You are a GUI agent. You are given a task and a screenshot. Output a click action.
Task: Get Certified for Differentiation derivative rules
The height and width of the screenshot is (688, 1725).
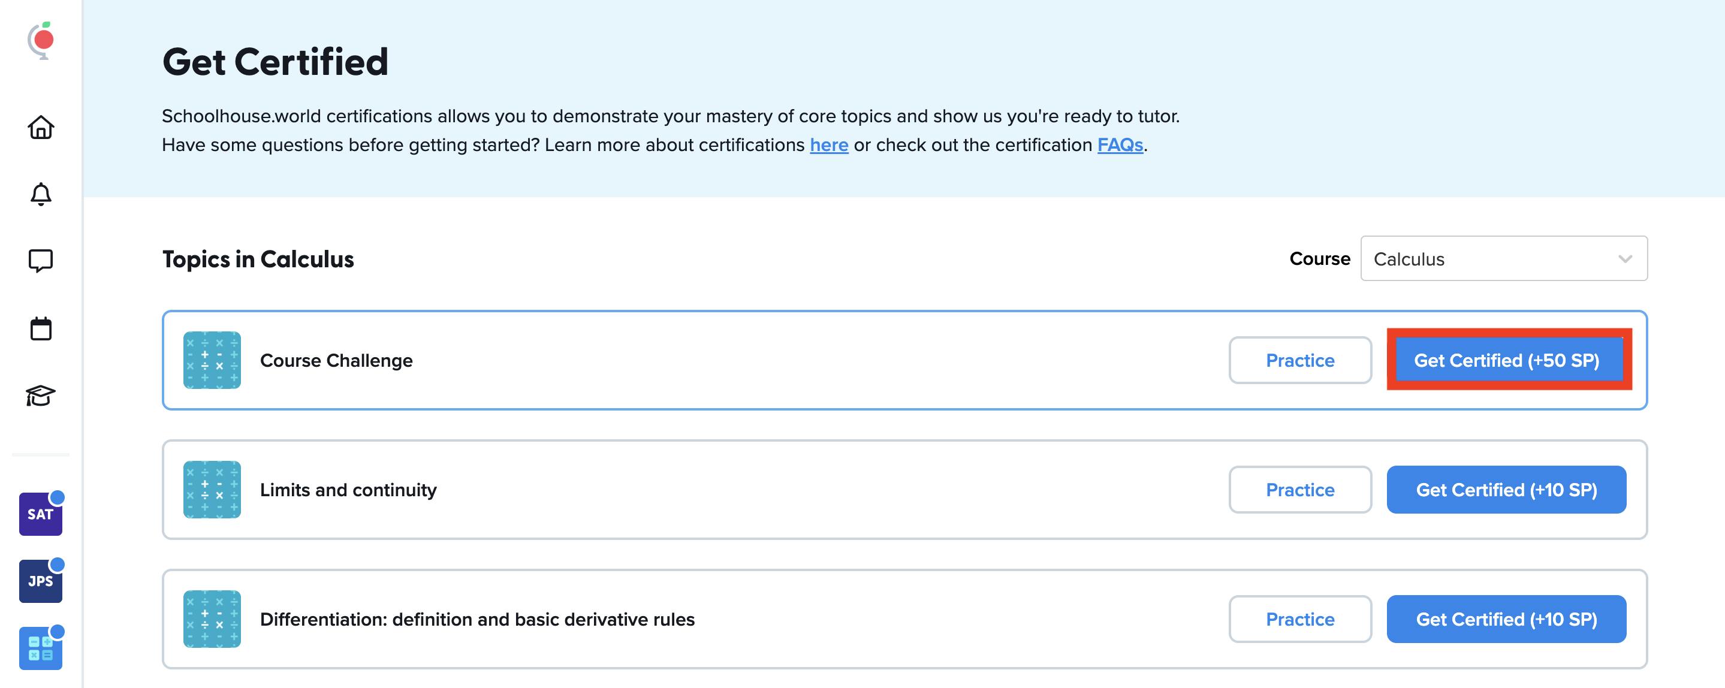pyautogui.click(x=1506, y=619)
